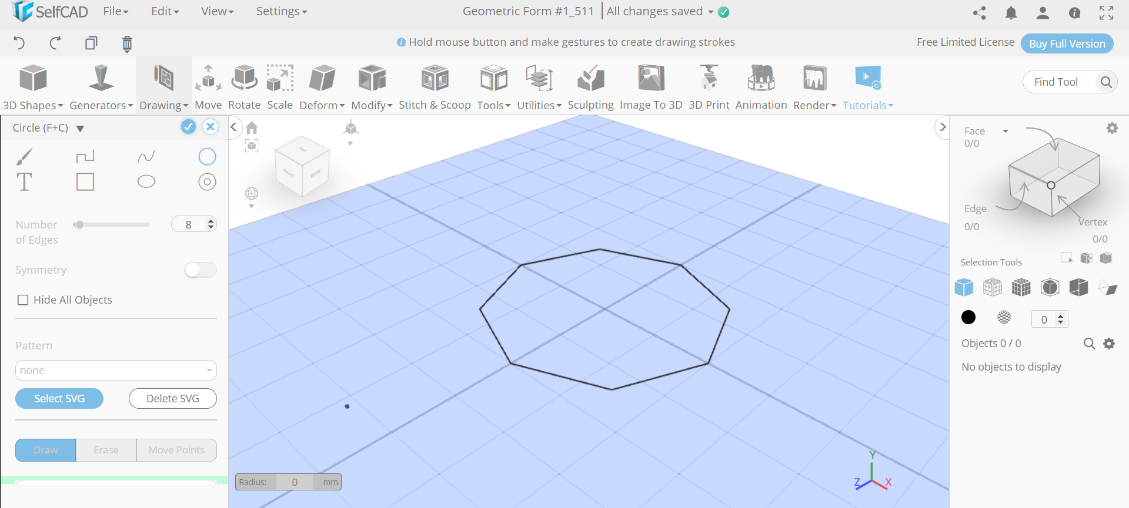
Task: Confirm the Circle drawing with checkmark
Action: pos(188,127)
